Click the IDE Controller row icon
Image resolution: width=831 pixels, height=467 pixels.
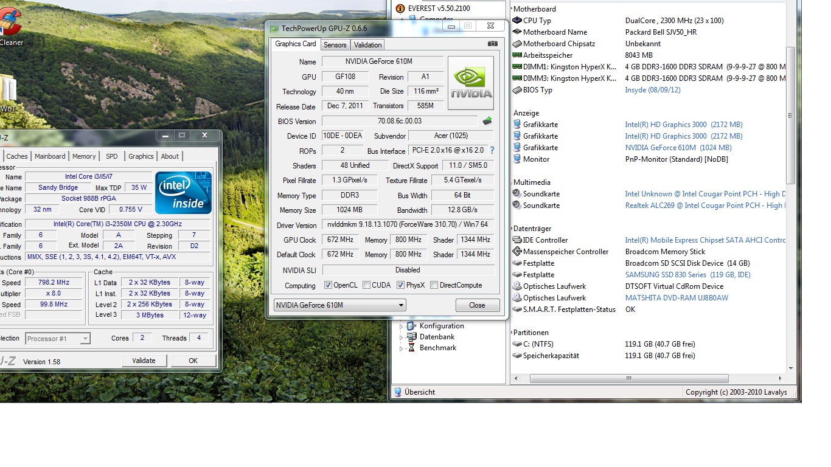tap(517, 240)
